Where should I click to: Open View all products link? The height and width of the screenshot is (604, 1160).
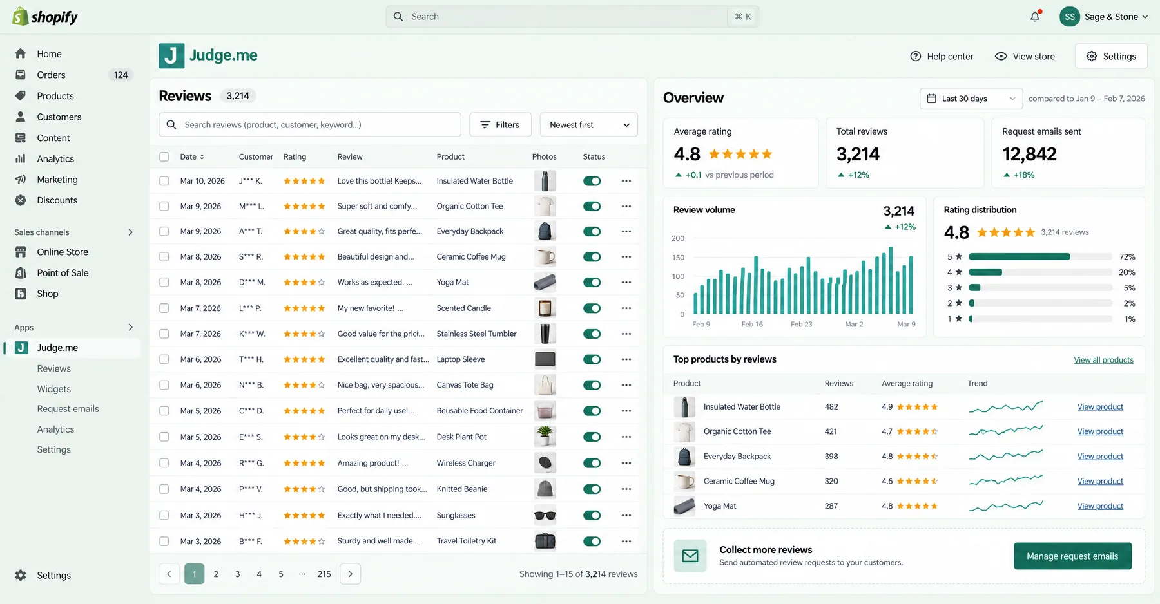click(x=1103, y=360)
